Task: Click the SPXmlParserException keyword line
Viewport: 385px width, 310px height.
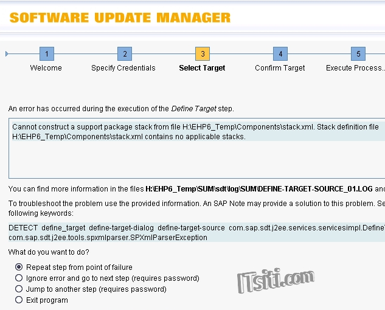Action: 108,238
